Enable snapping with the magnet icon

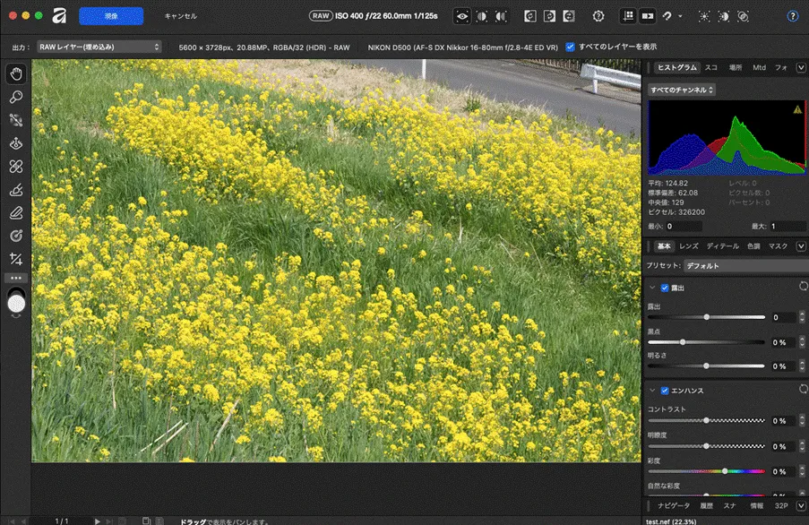pos(667,15)
